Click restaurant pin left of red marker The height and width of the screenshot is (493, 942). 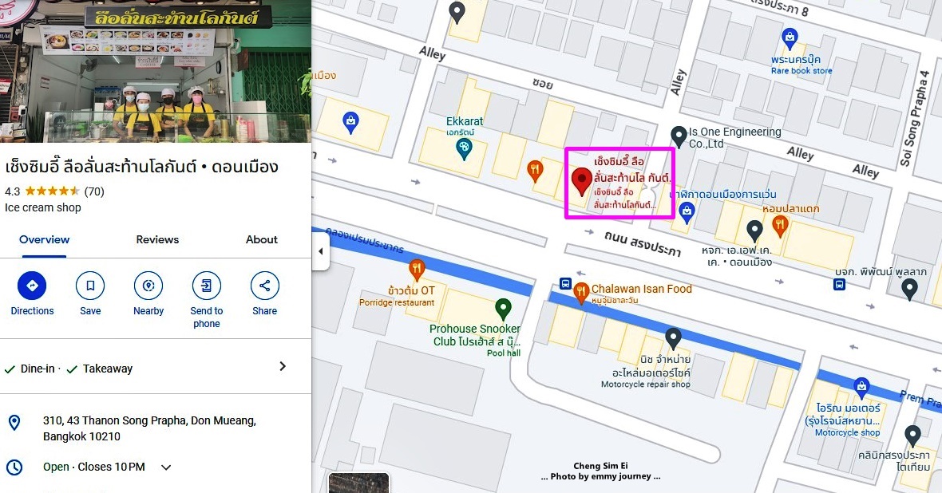click(535, 172)
